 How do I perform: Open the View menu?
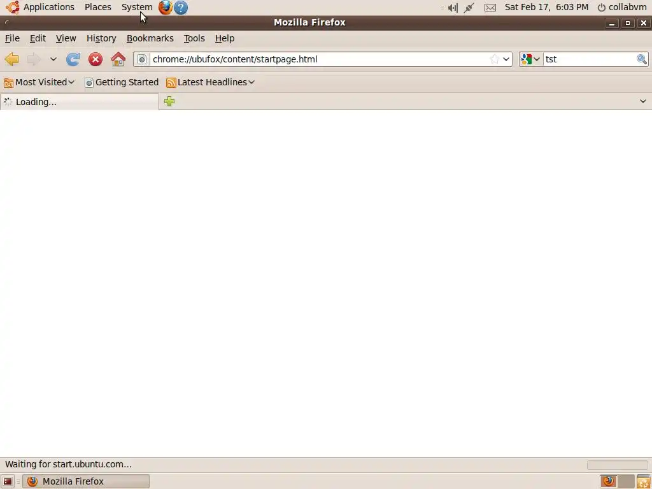(x=66, y=38)
